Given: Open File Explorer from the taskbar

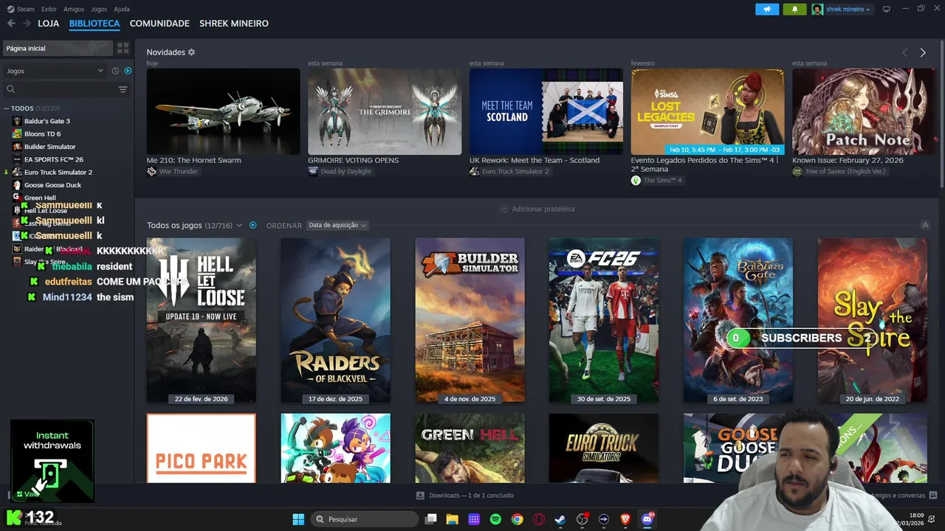Looking at the screenshot, I should (x=453, y=519).
